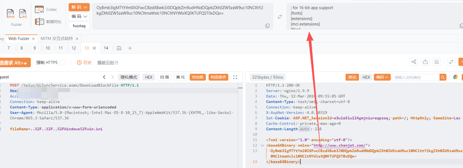Click the swap arrows between codec boxes

tap(279, 17)
